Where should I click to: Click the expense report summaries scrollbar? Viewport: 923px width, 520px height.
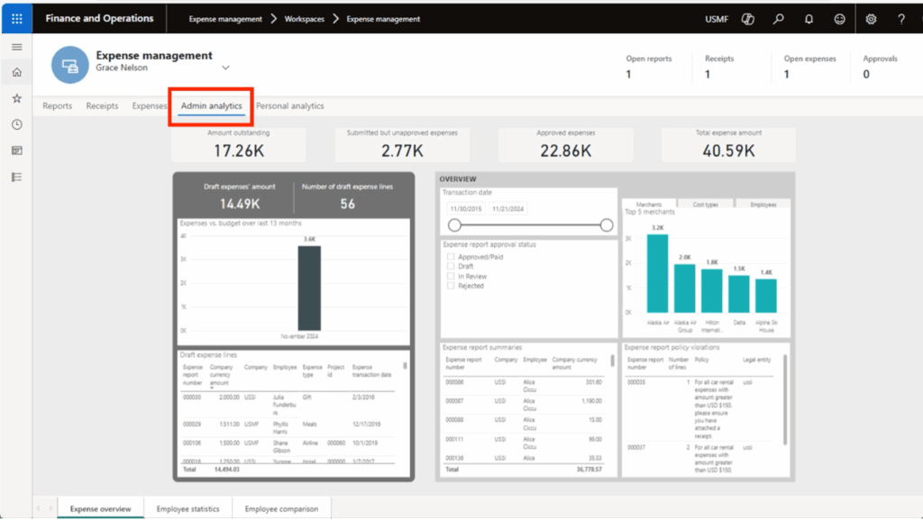[x=613, y=360]
